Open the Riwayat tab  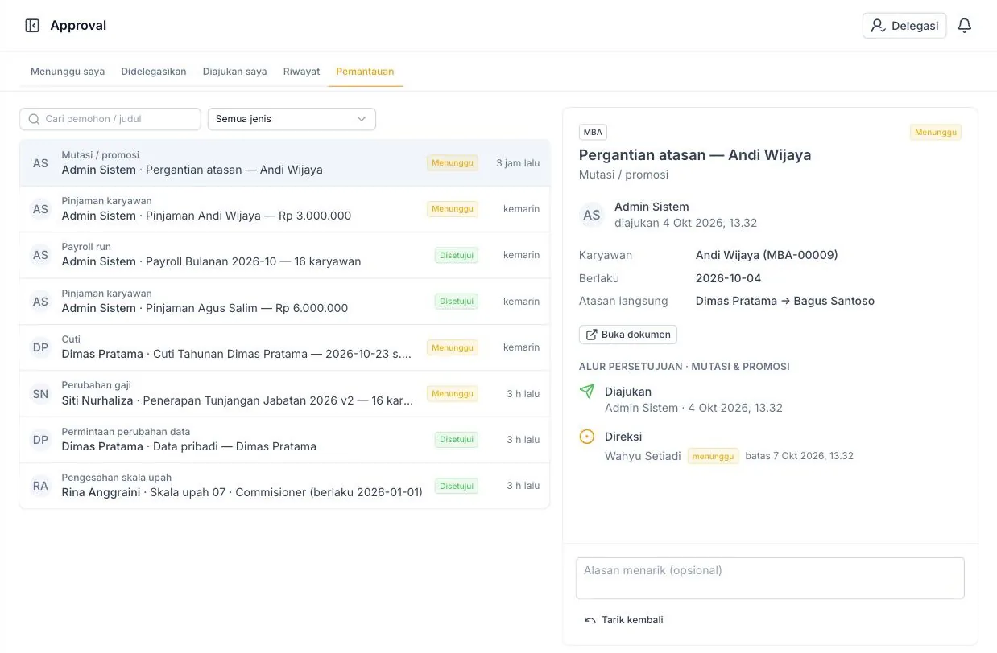(301, 72)
